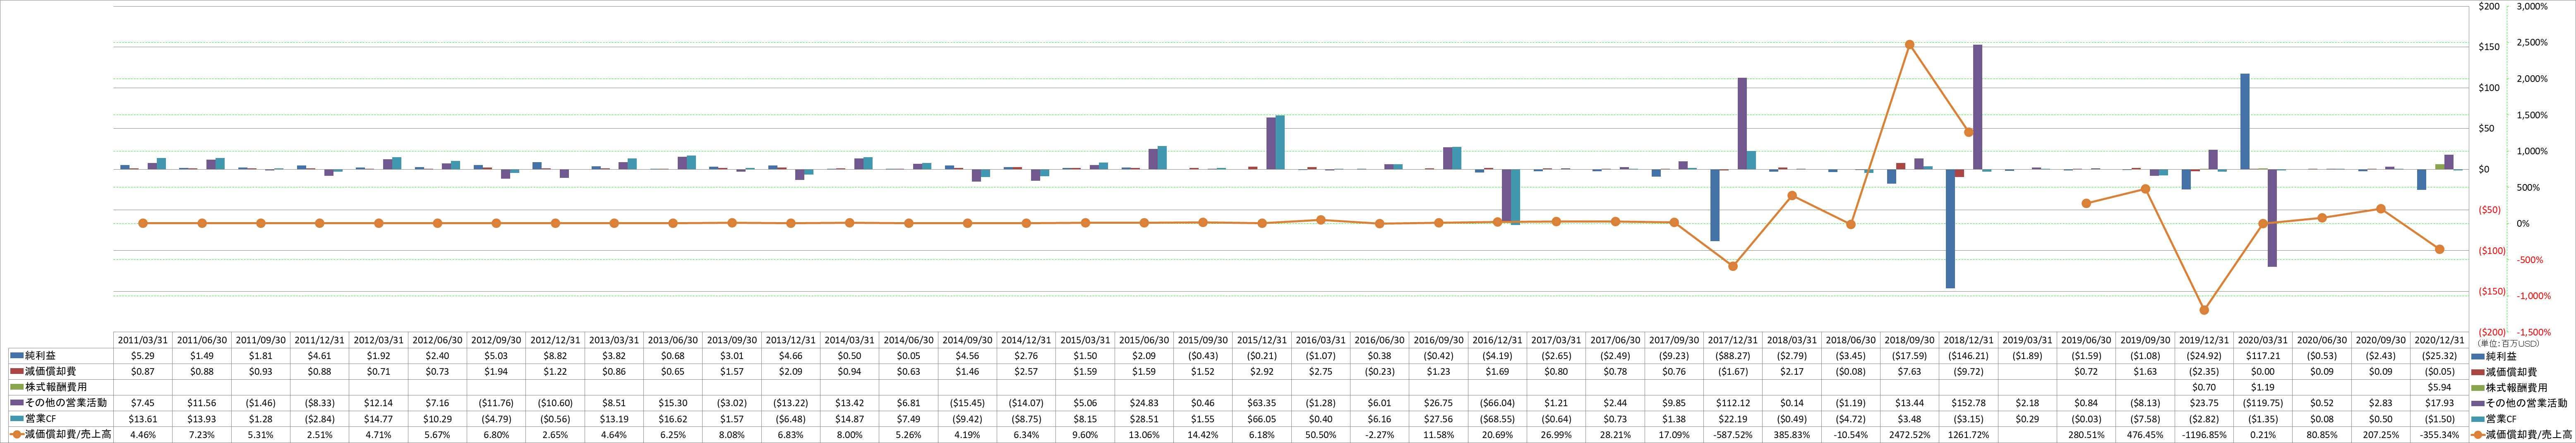The height and width of the screenshot is (443, 2576).
Task: Click the 2013/12/31 column header
Action: [x=792, y=340]
